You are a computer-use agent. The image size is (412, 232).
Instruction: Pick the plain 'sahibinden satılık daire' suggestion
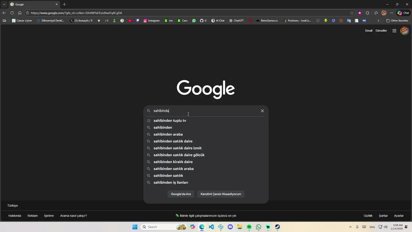tap(206, 141)
